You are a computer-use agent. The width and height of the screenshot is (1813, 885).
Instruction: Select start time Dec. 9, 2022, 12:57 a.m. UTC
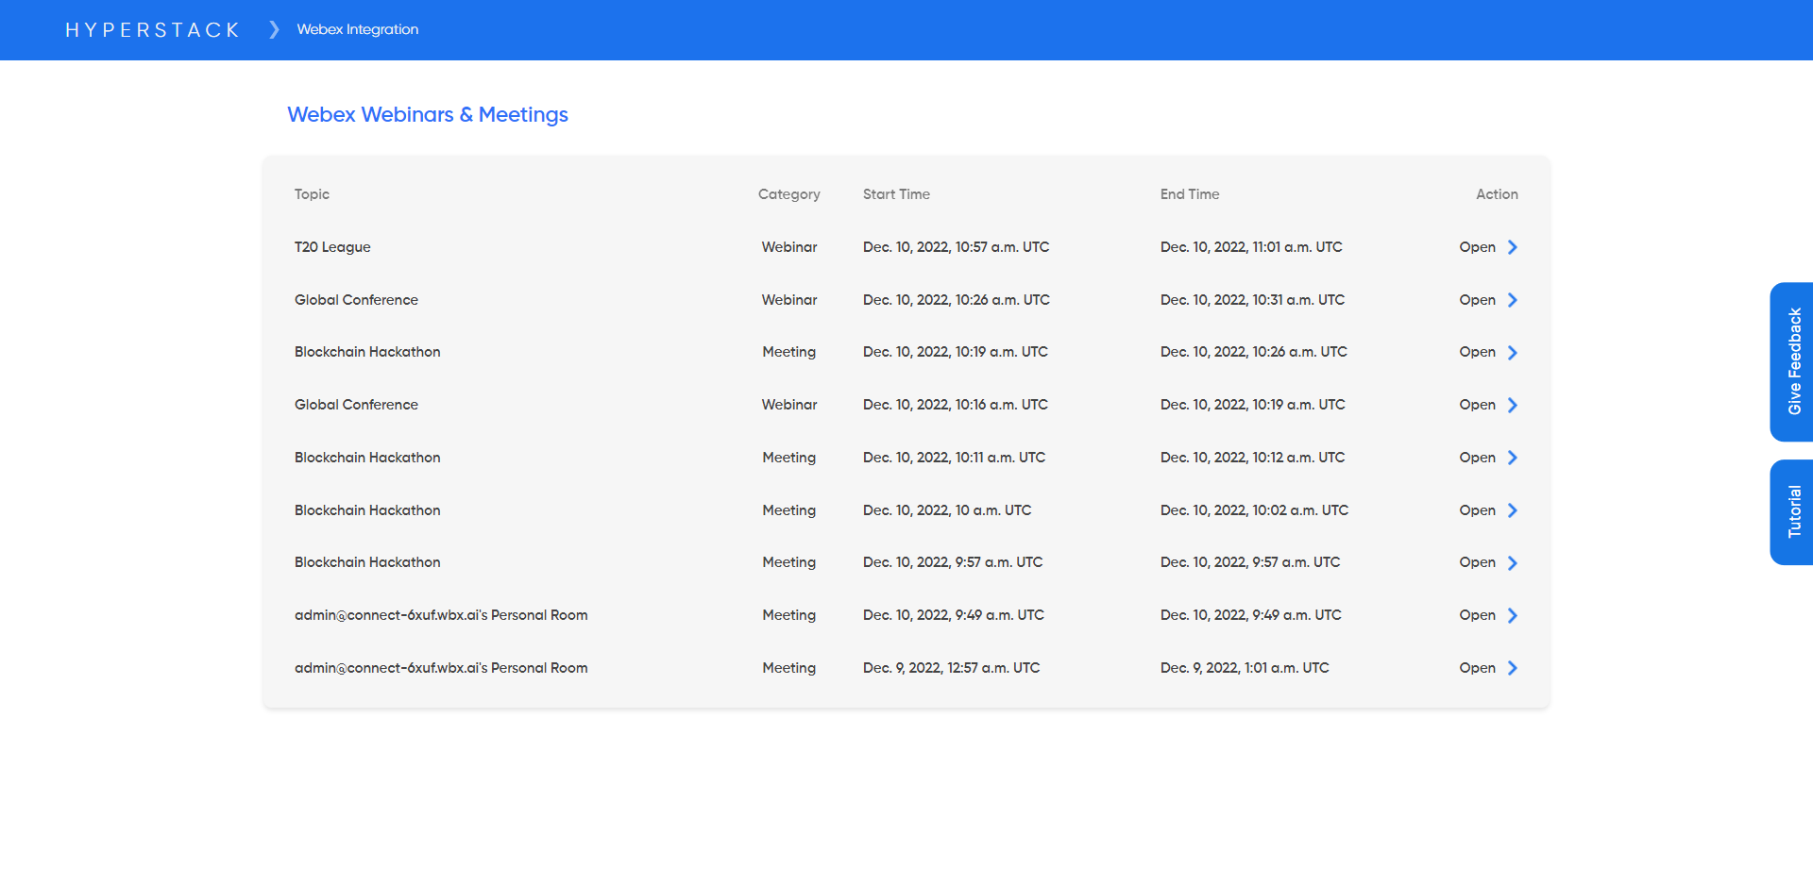coord(951,668)
